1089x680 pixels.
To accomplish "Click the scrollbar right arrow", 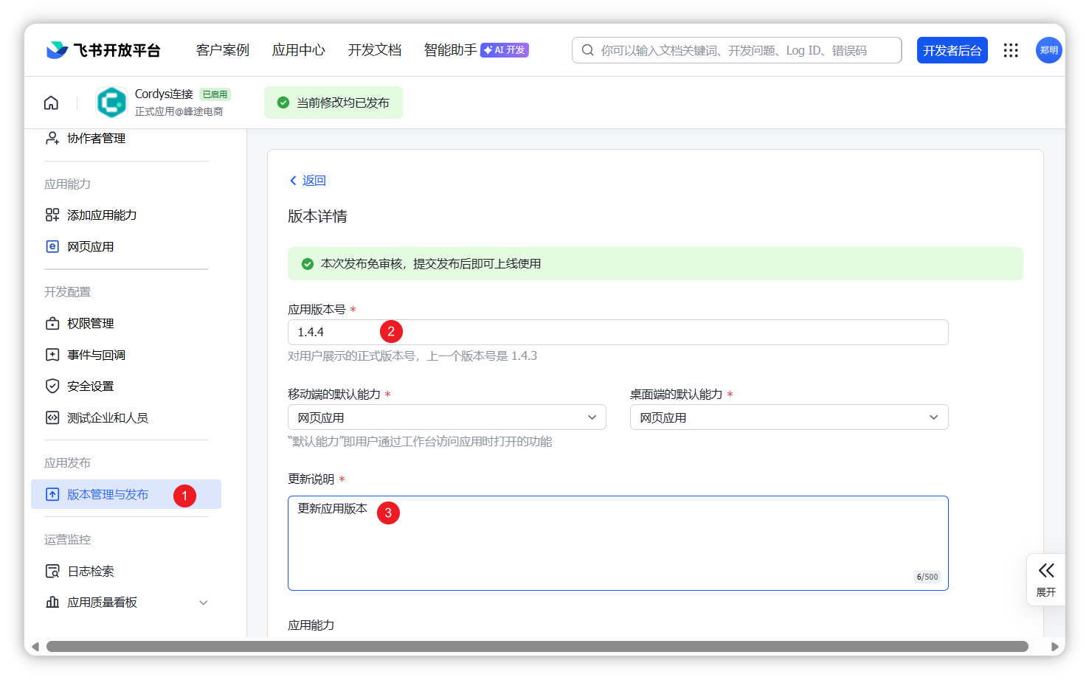I will click(1054, 647).
